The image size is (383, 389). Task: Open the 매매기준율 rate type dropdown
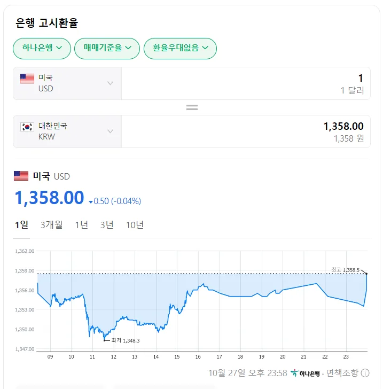tap(107, 49)
